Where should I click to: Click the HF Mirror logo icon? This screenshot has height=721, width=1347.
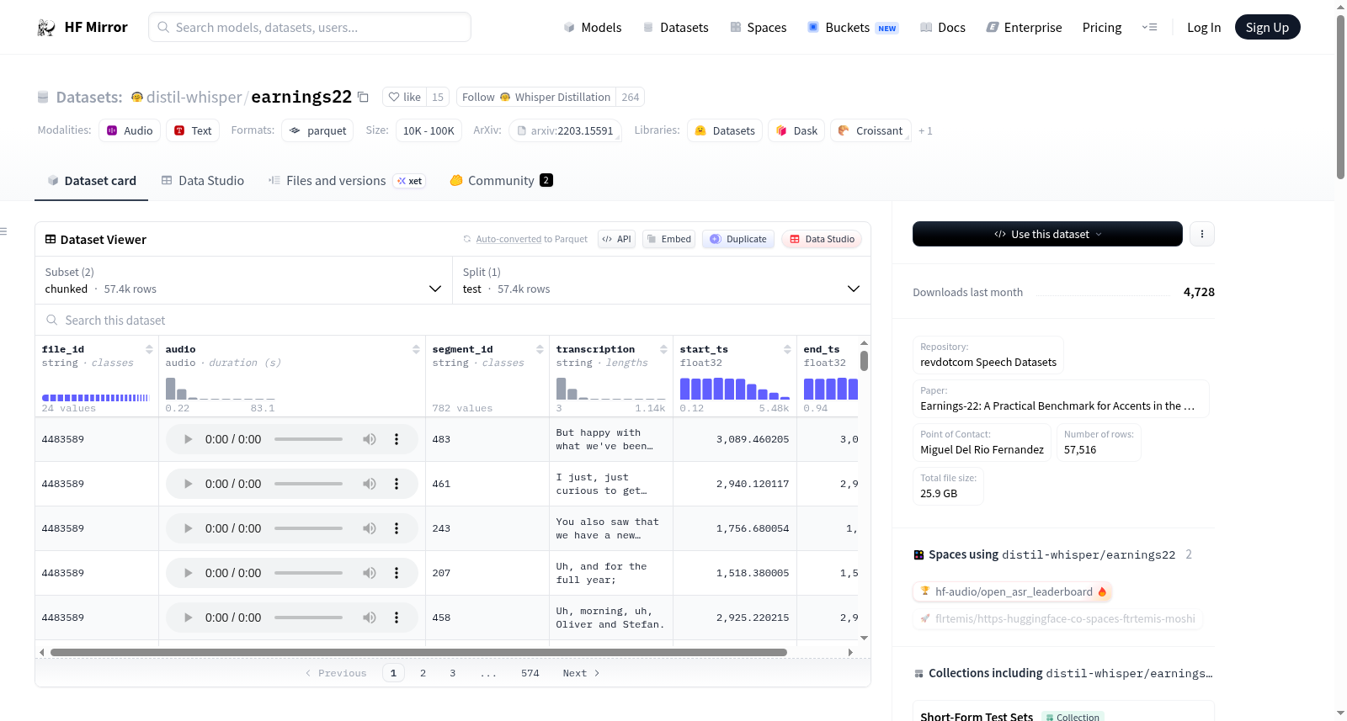coord(45,28)
